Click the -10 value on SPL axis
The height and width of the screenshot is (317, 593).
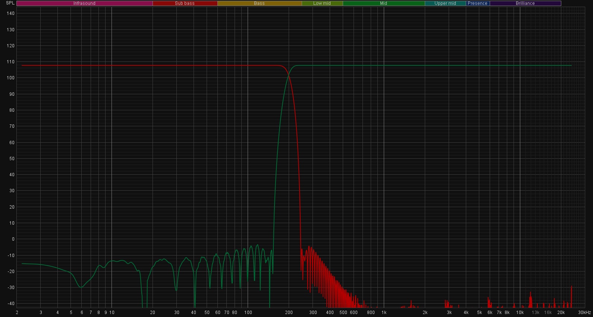click(11, 256)
